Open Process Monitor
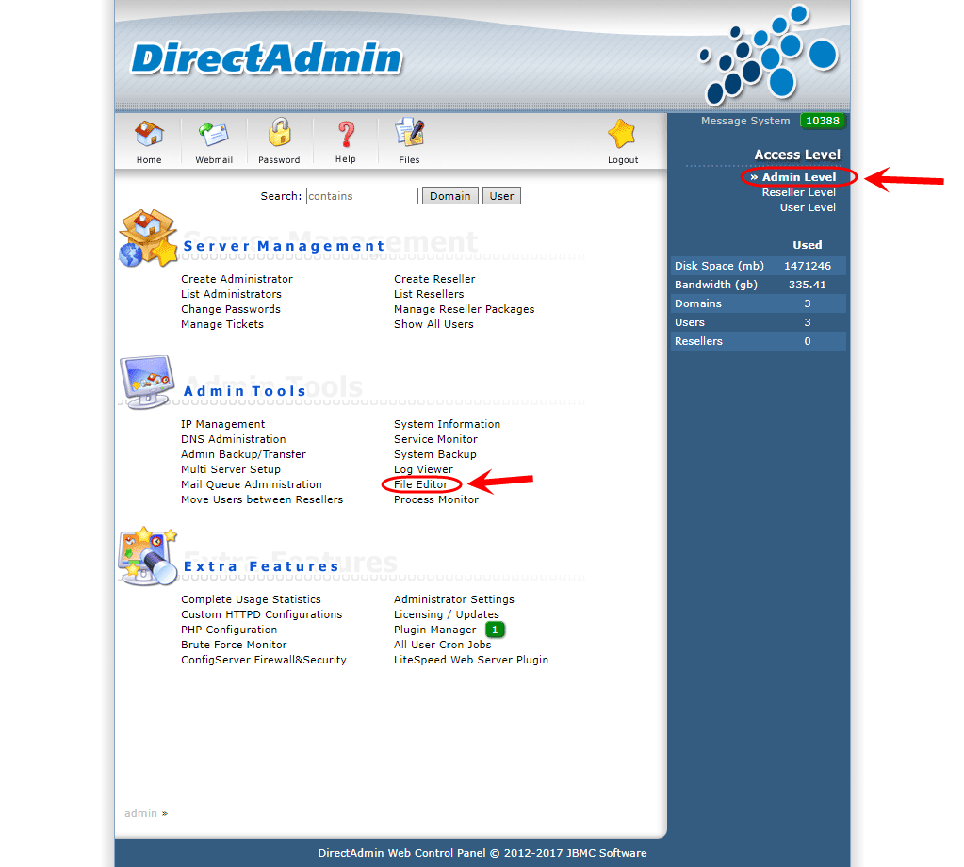The width and height of the screenshot is (964, 867). 436,499
